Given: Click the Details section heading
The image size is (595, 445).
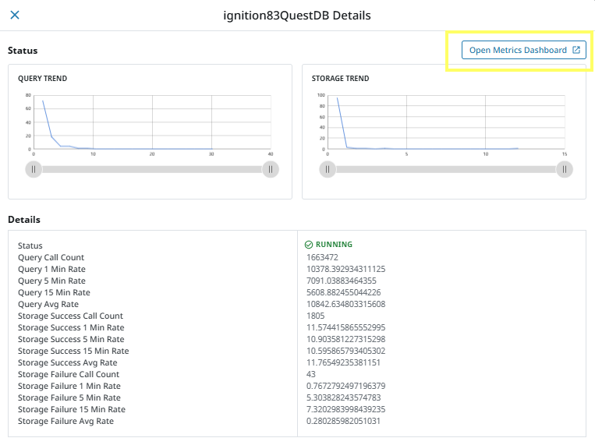Looking at the screenshot, I should (x=24, y=220).
